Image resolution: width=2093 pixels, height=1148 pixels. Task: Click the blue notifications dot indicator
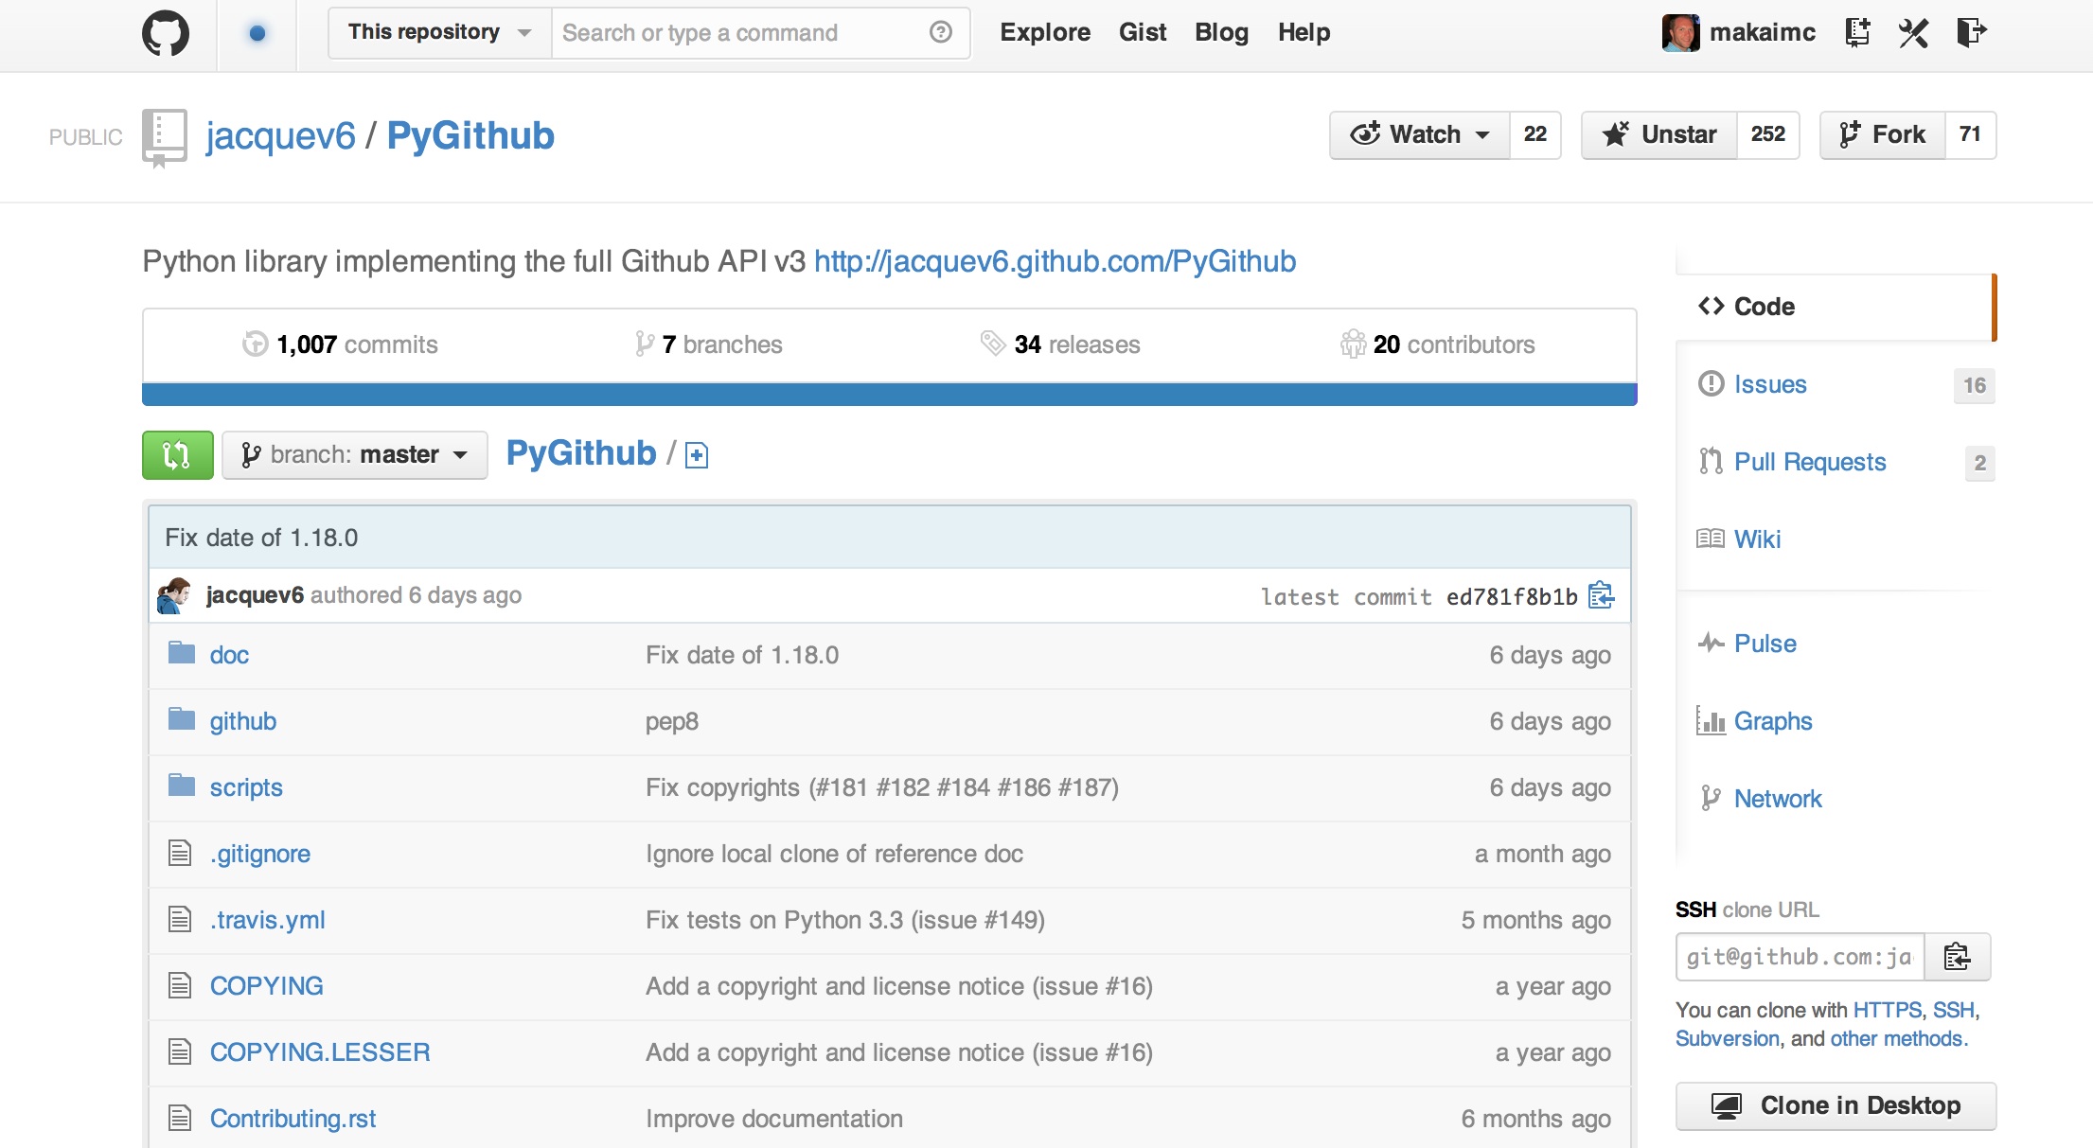pyautogui.click(x=257, y=33)
